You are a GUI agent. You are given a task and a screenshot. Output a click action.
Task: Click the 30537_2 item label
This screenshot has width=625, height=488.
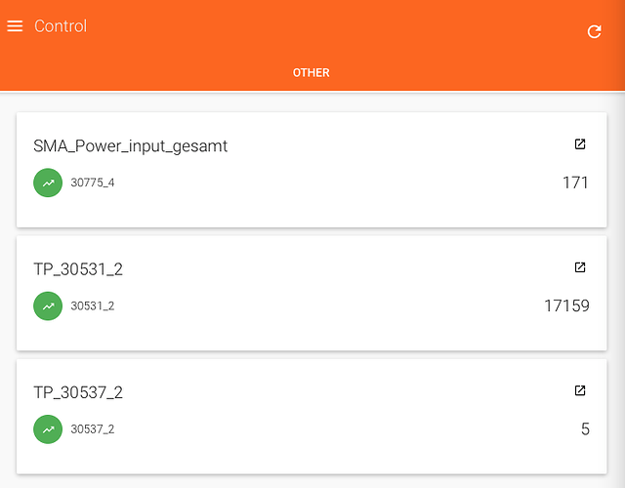point(93,428)
